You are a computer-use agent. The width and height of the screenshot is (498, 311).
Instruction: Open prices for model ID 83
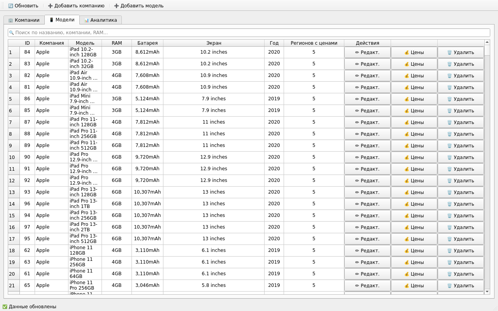tap(414, 64)
